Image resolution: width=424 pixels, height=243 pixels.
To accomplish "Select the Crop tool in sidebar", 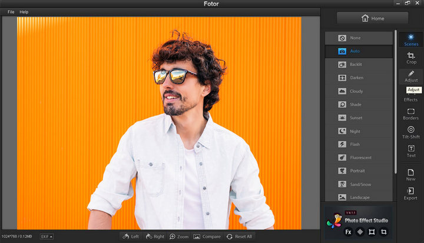I will pyautogui.click(x=411, y=58).
